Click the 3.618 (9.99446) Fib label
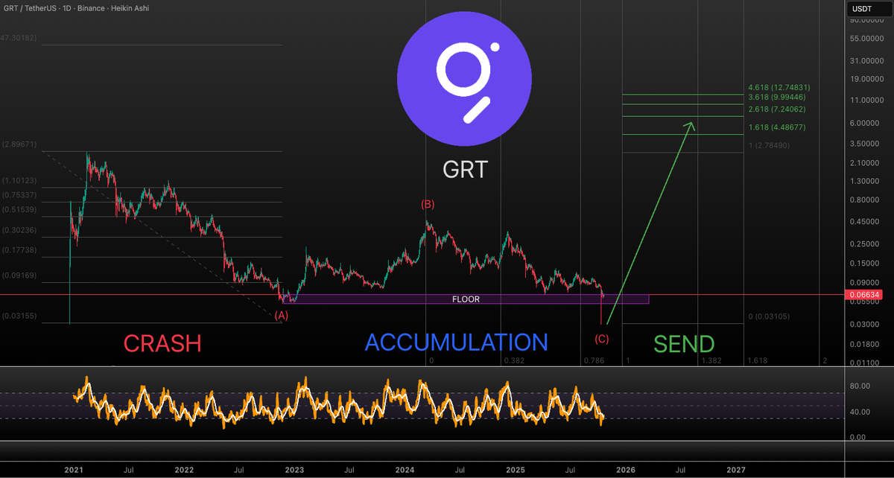 point(776,98)
